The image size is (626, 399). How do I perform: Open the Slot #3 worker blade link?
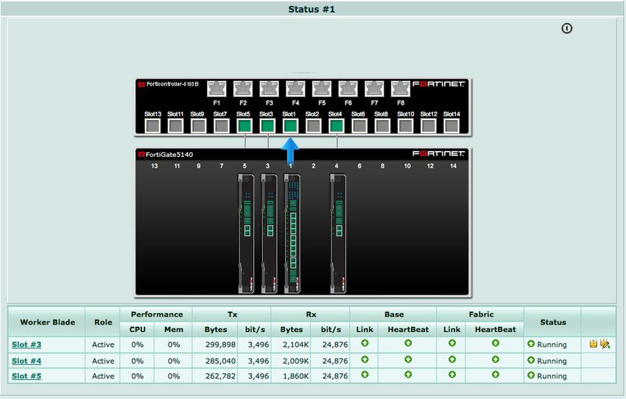click(x=27, y=345)
